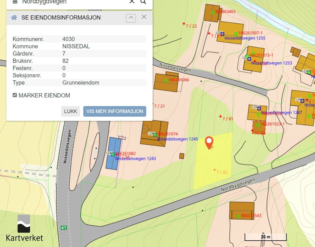Uncheck the MARKER EIENDOM checkbox

[15, 95]
